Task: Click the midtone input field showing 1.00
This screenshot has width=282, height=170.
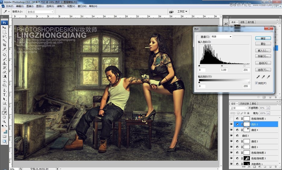Action: pyautogui.click(x=223, y=70)
